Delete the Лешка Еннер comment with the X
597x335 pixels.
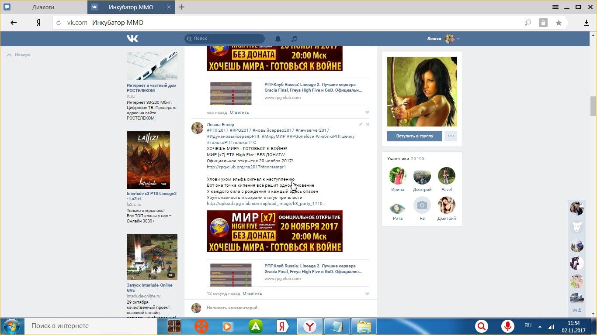tap(368, 124)
